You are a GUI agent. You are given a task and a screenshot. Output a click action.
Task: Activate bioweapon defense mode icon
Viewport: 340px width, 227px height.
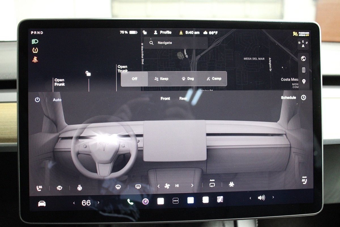click(x=231, y=184)
